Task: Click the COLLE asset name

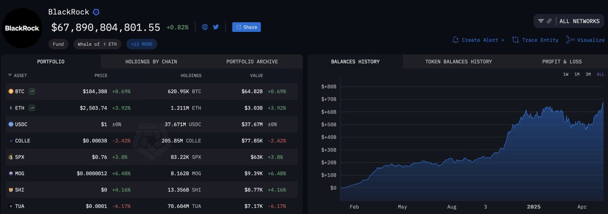Action: [x=23, y=141]
